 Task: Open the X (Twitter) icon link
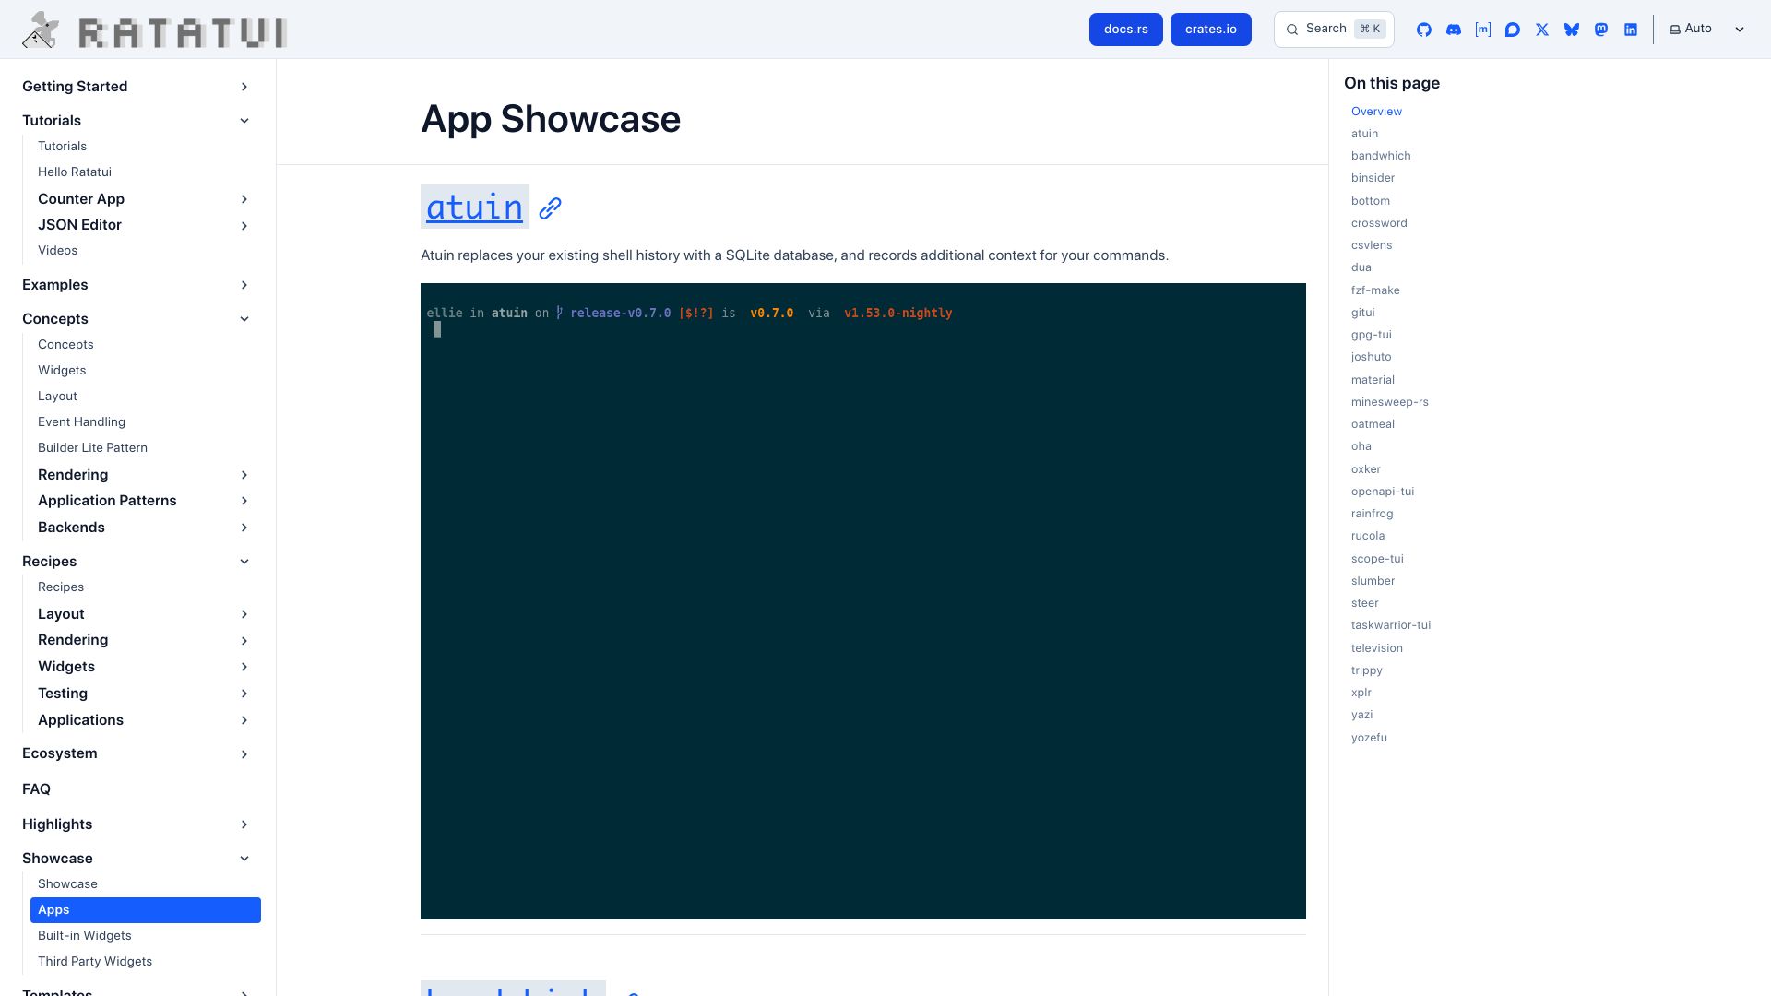[1542, 30]
